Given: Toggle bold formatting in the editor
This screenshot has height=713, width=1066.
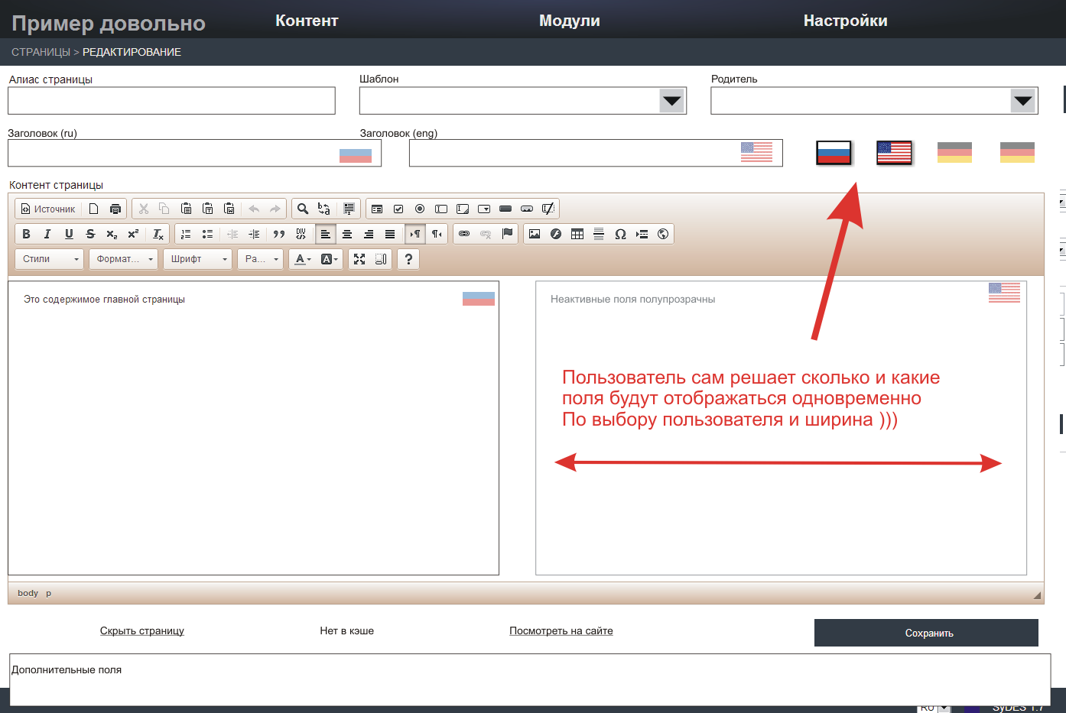Looking at the screenshot, I should coord(26,234).
